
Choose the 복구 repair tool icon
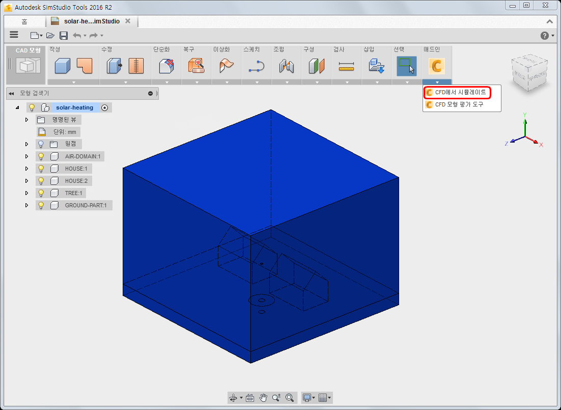pyautogui.click(x=197, y=66)
